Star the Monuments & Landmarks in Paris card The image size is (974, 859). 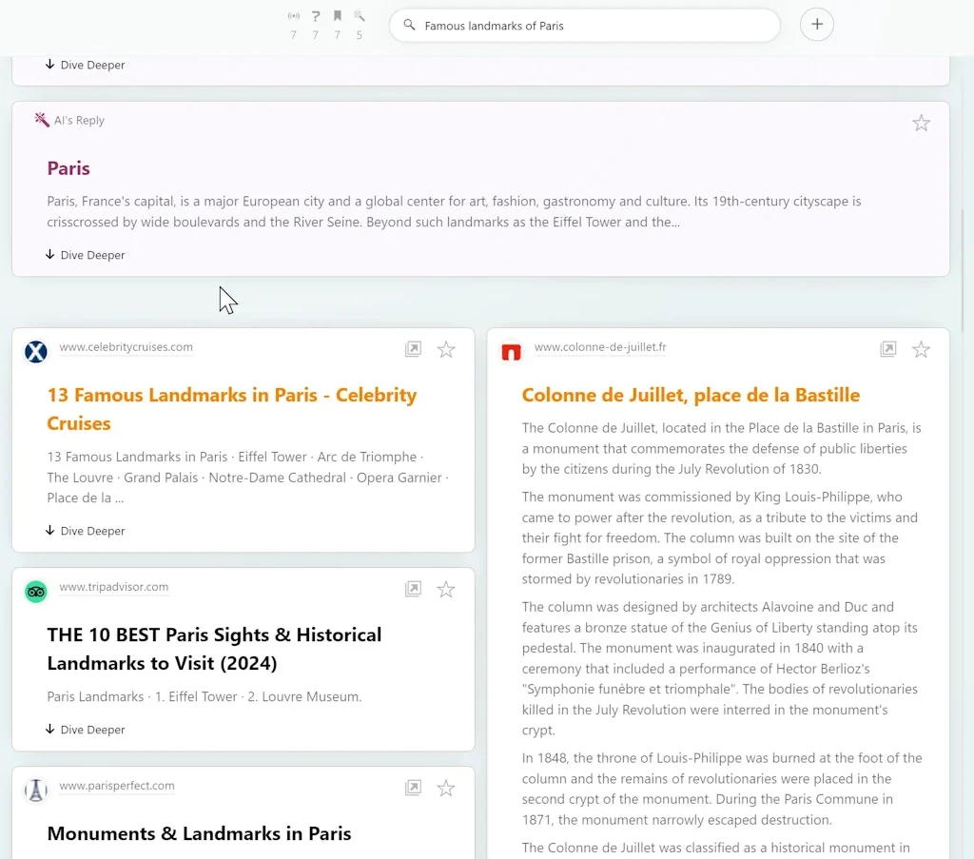coord(446,788)
